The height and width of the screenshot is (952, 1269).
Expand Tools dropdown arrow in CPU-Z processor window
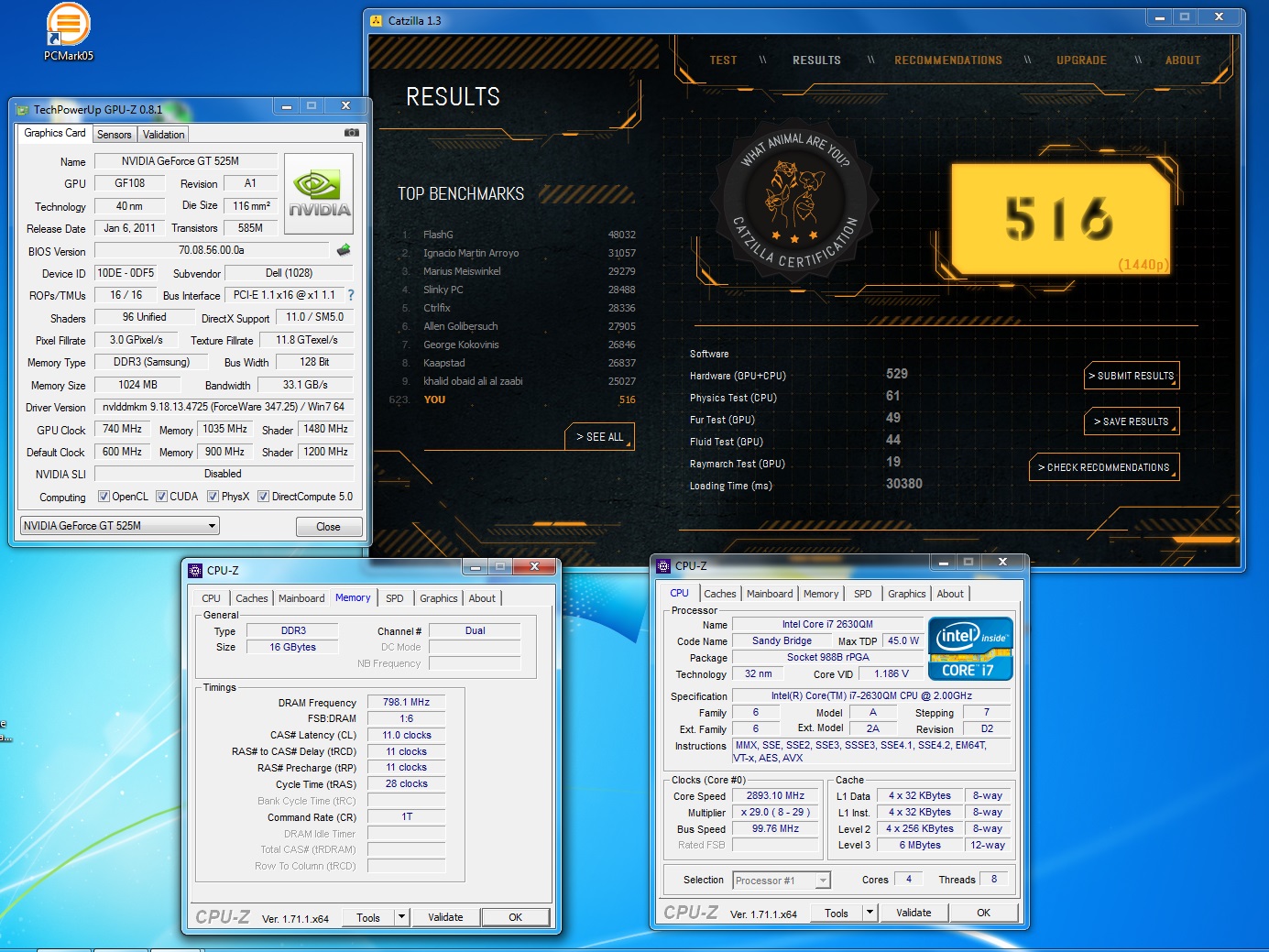pos(870,913)
